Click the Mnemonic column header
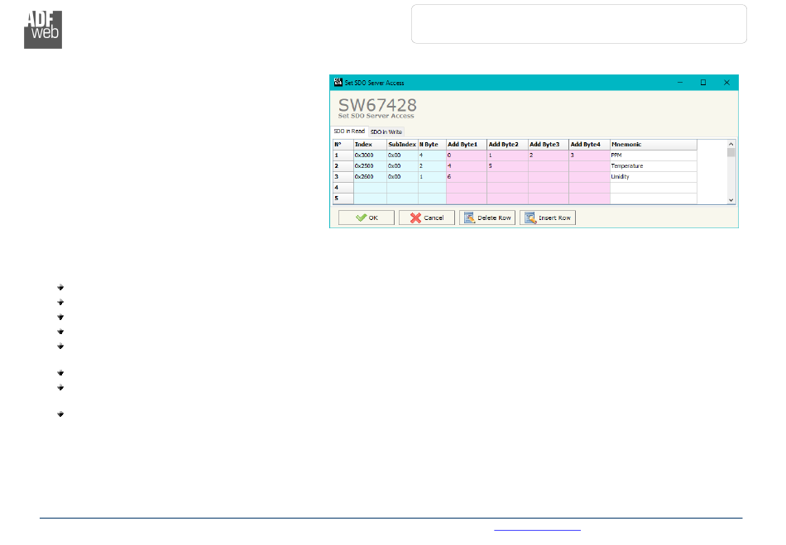The height and width of the screenshot is (545, 786). [653, 144]
